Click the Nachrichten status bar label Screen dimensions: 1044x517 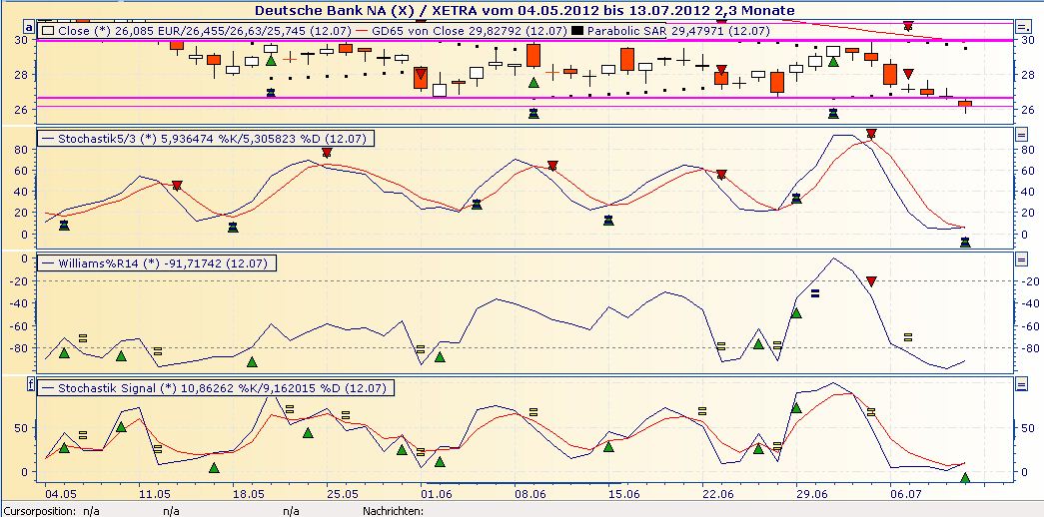point(394,511)
